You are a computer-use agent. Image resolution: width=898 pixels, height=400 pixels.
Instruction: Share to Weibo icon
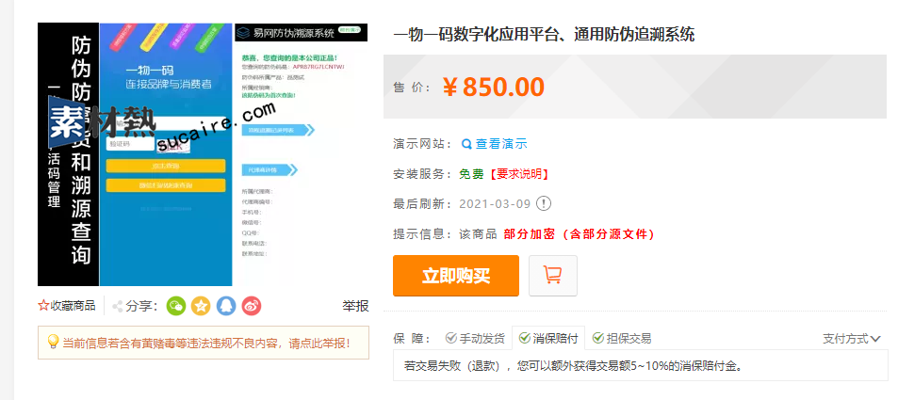252,306
